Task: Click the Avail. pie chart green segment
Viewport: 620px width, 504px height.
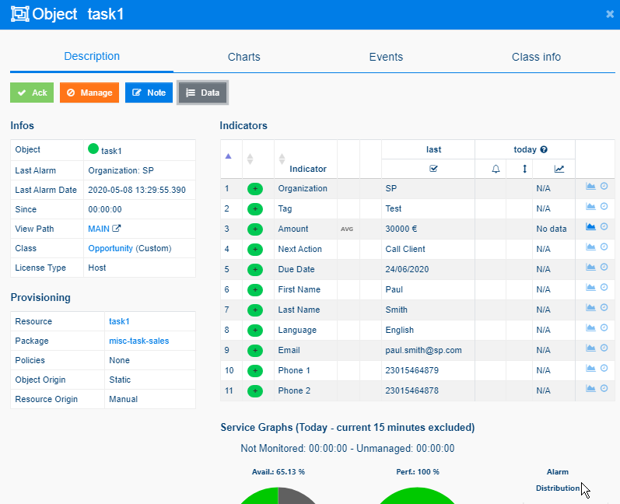Action: [257, 496]
